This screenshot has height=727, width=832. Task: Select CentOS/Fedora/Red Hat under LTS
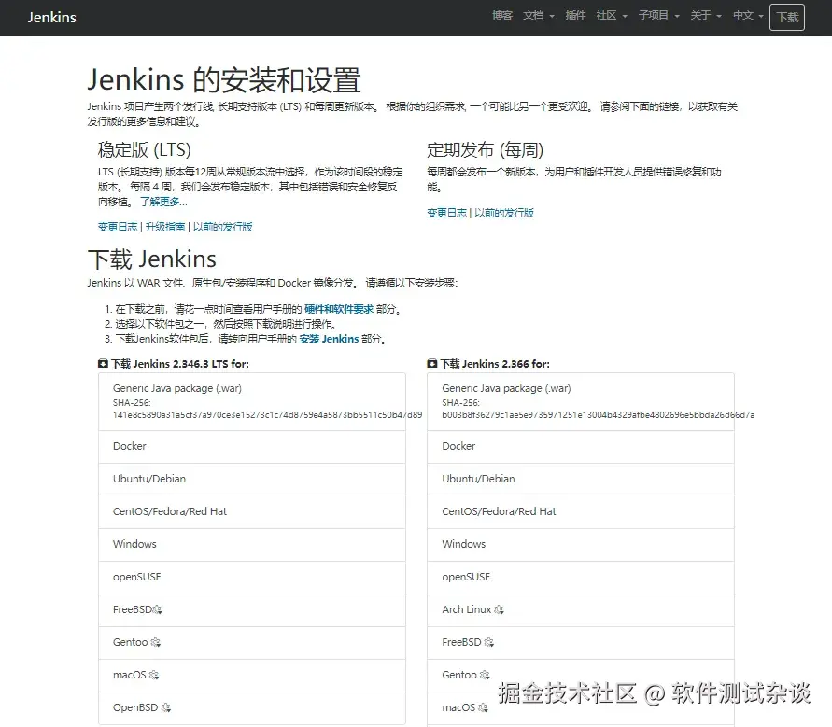tap(252, 511)
